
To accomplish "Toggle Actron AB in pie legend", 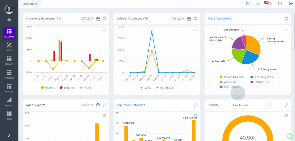I will 228,82.
